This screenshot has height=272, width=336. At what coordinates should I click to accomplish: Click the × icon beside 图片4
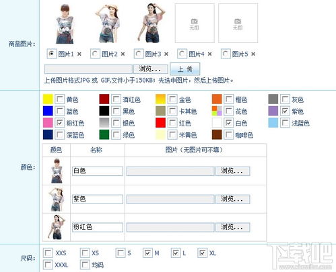click(x=209, y=54)
